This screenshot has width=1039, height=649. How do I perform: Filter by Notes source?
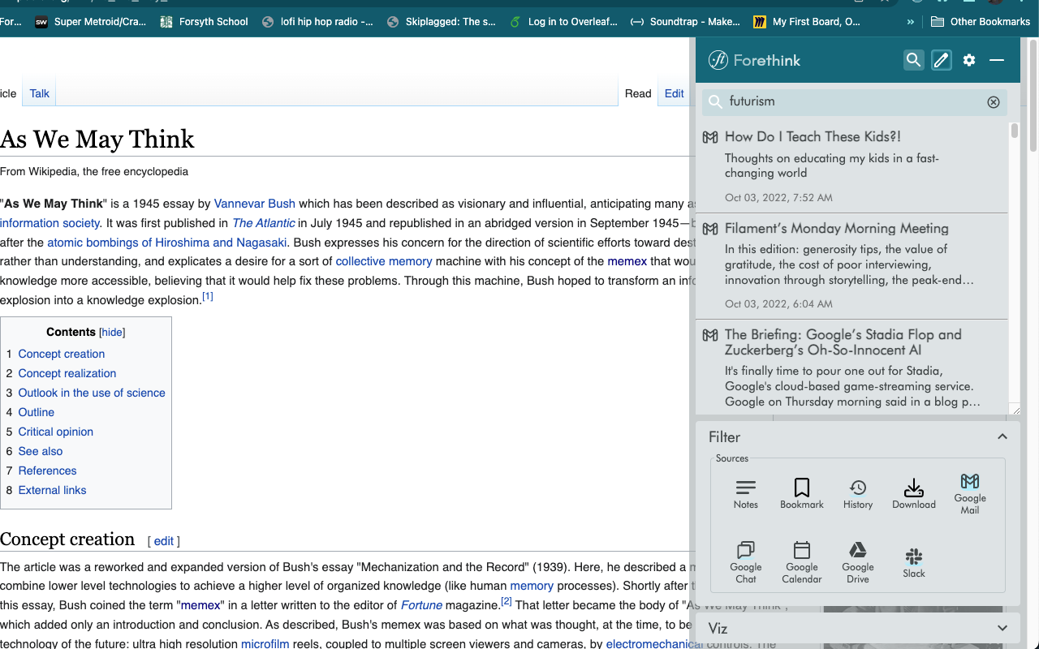[x=745, y=494]
